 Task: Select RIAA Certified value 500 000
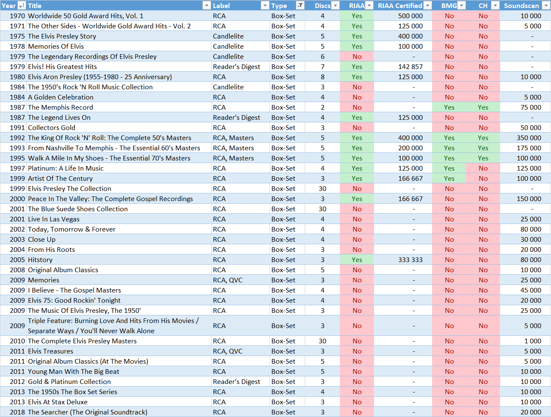point(403,16)
